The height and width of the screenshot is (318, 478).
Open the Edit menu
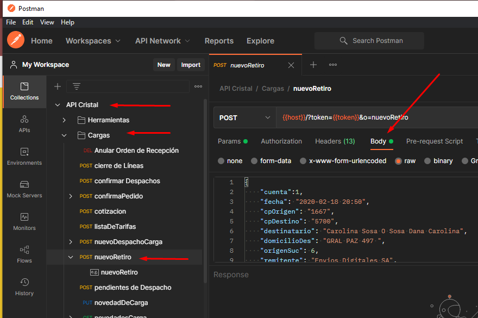coord(28,22)
